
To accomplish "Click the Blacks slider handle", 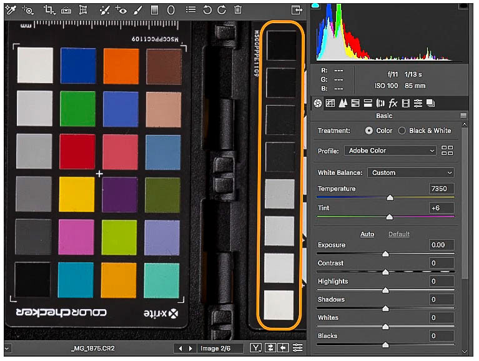I will [386, 345].
